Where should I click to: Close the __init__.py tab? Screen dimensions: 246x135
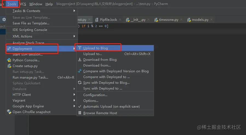pyautogui.click(x=148, y=20)
